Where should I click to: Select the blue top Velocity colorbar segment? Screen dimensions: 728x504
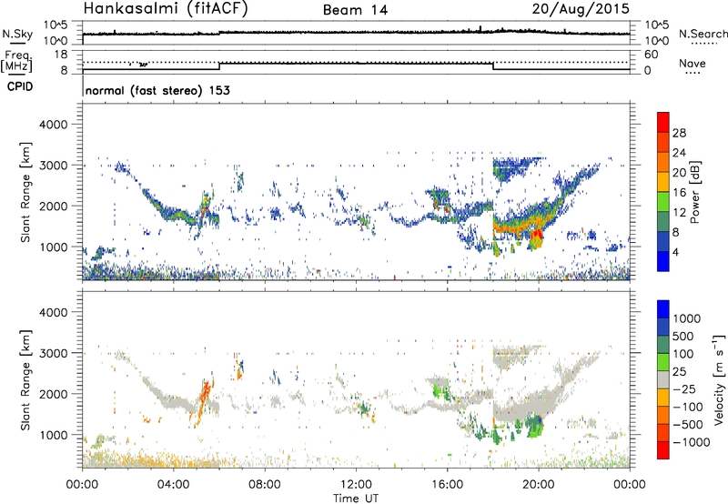coord(663,309)
